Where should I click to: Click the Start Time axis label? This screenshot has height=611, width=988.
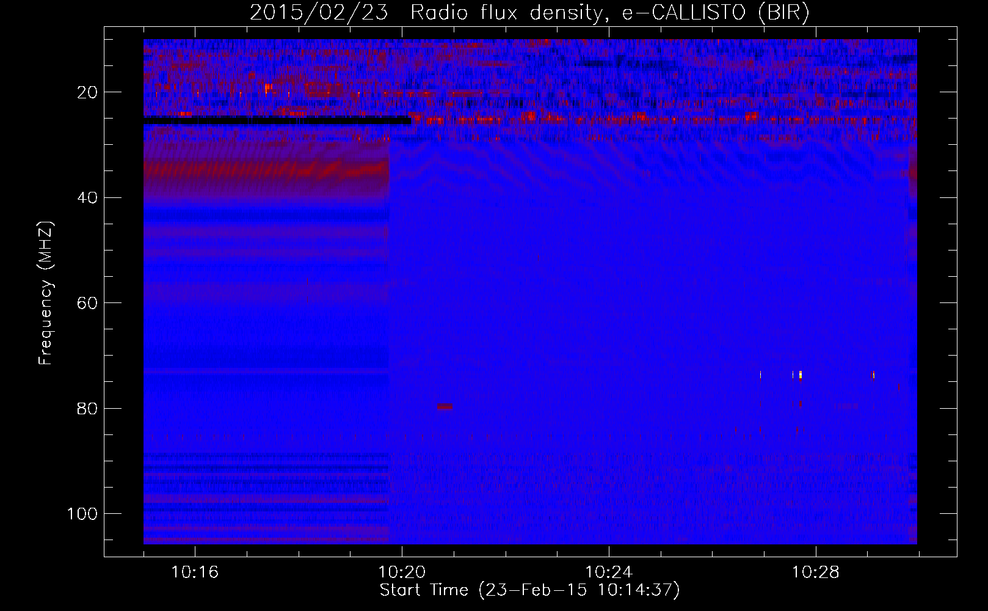[x=529, y=590]
